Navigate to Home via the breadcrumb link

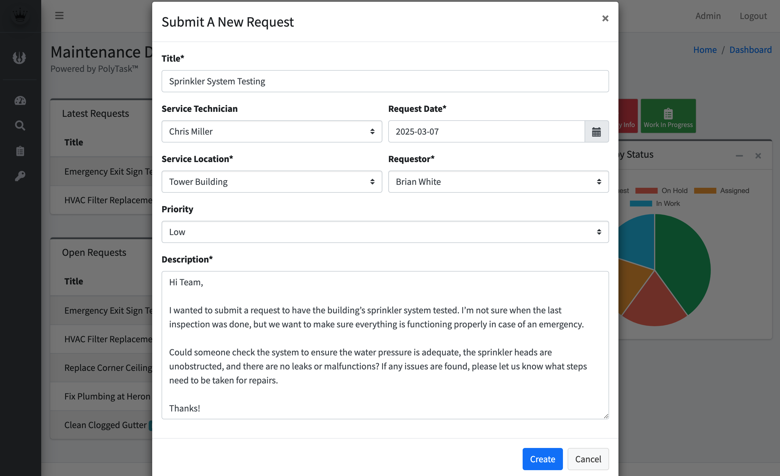tap(705, 49)
